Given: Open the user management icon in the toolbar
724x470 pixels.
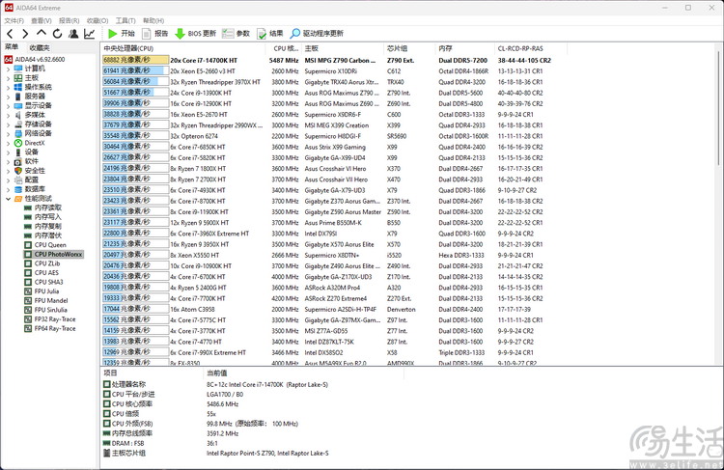Looking at the screenshot, I should click(x=73, y=33).
